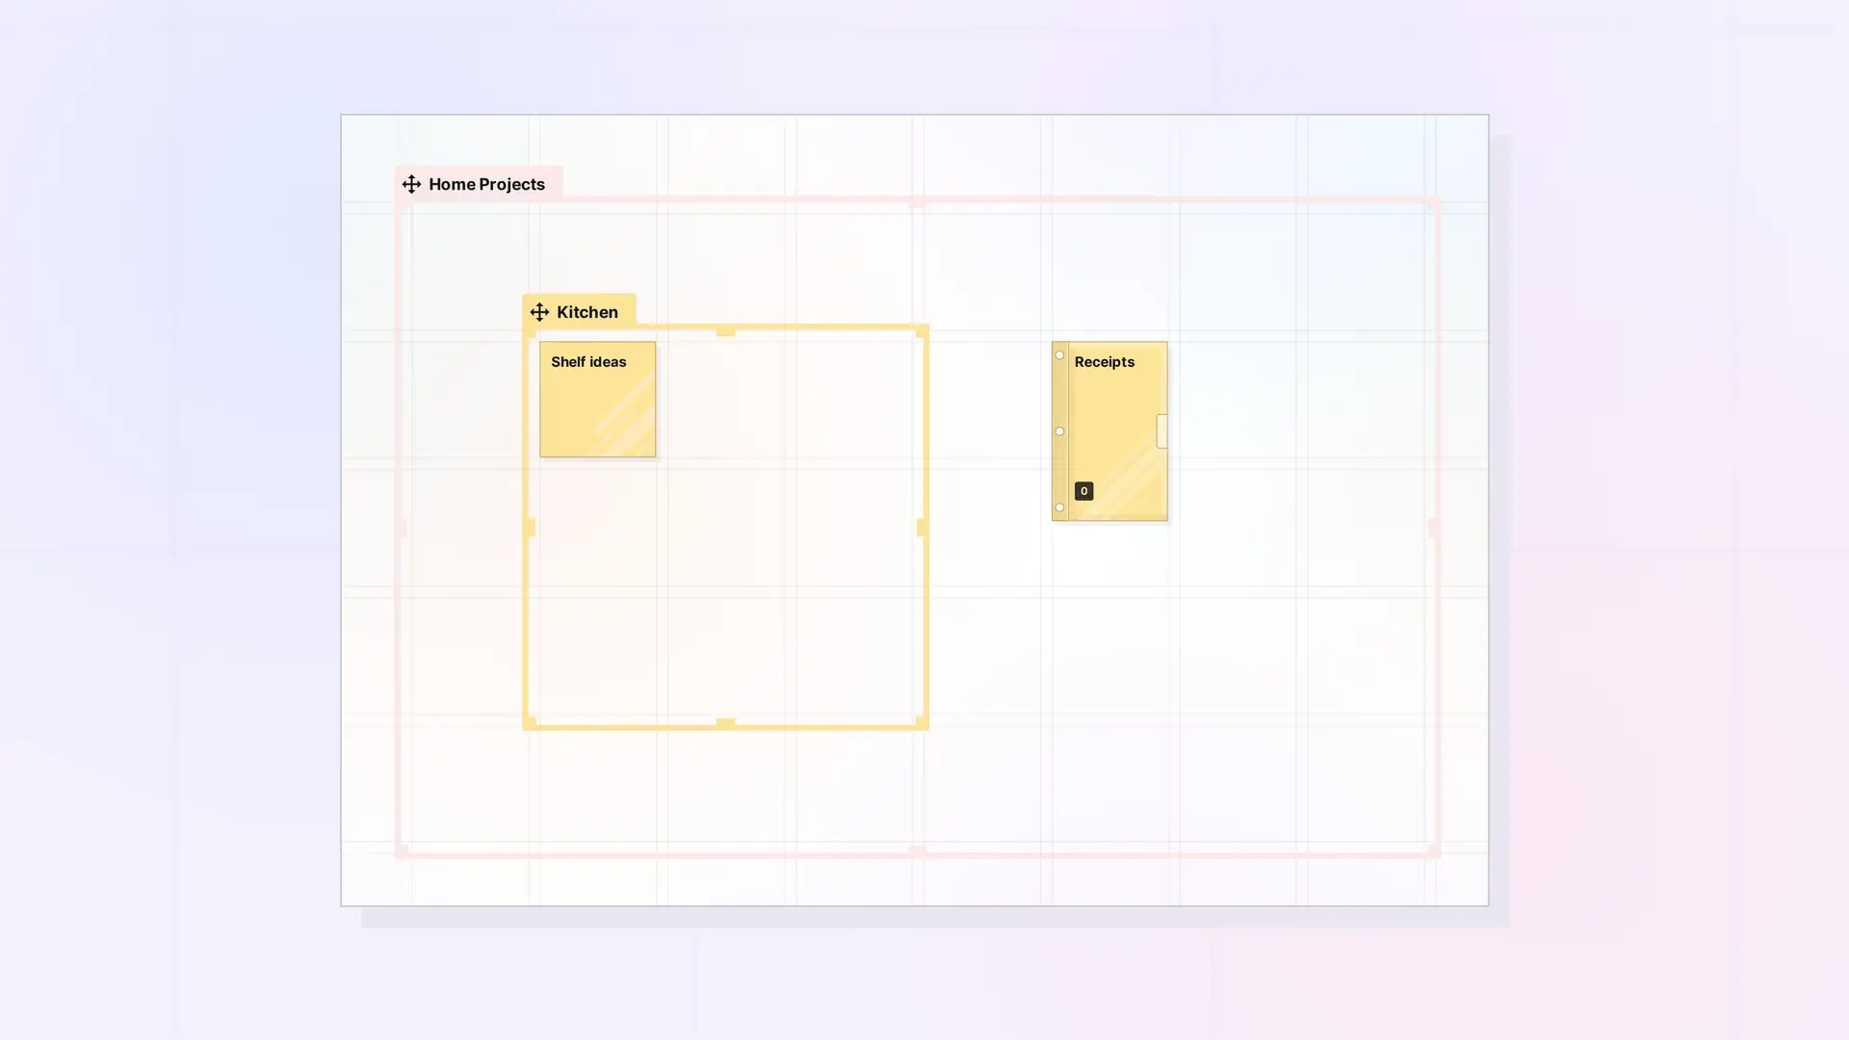
Task: Click Kitchen frame's bottom-right corner handle
Action: (922, 723)
